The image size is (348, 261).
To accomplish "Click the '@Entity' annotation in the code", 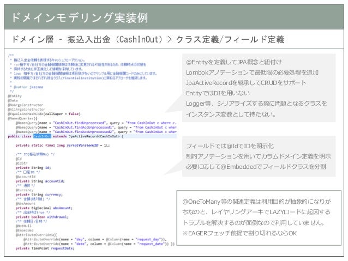I will 15,96.
